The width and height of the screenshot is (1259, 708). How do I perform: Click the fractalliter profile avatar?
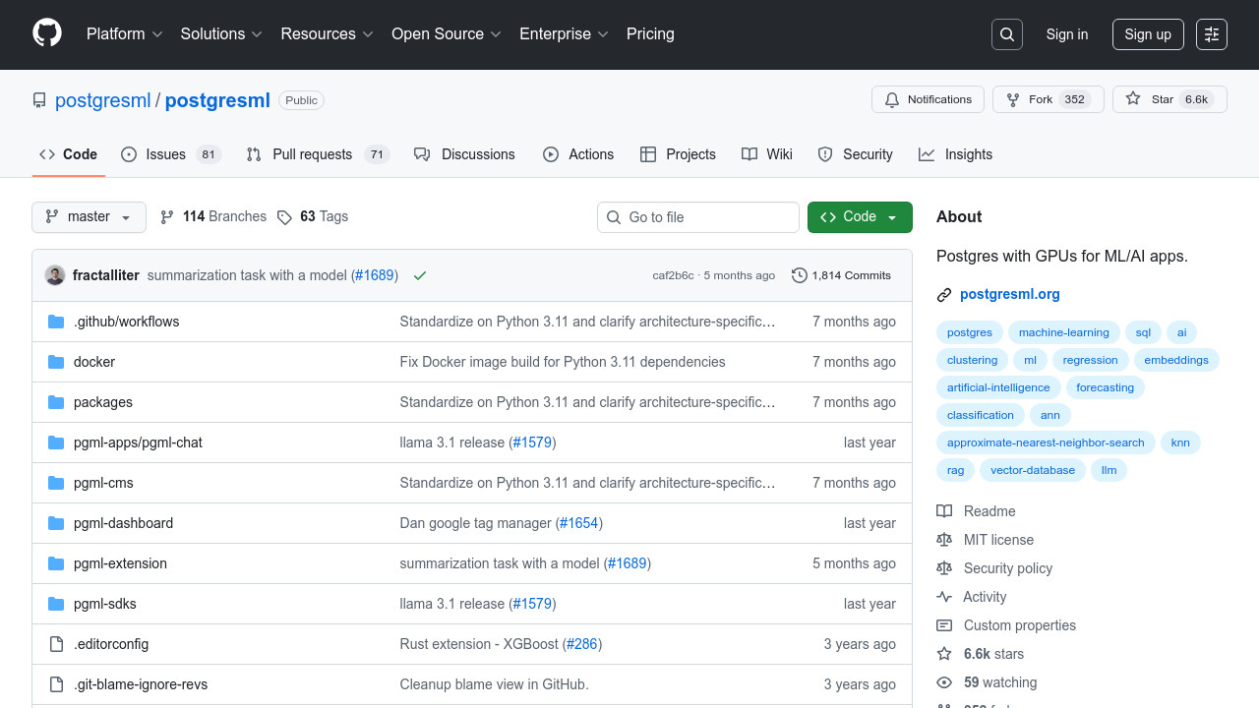(55, 275)
